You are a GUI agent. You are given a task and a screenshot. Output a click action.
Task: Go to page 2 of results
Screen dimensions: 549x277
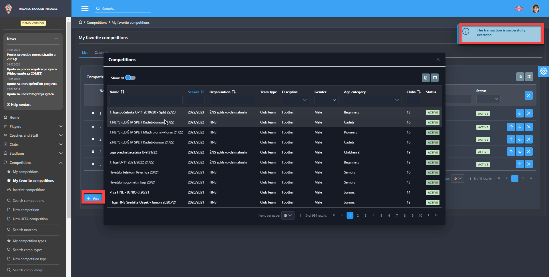point(358,216)
